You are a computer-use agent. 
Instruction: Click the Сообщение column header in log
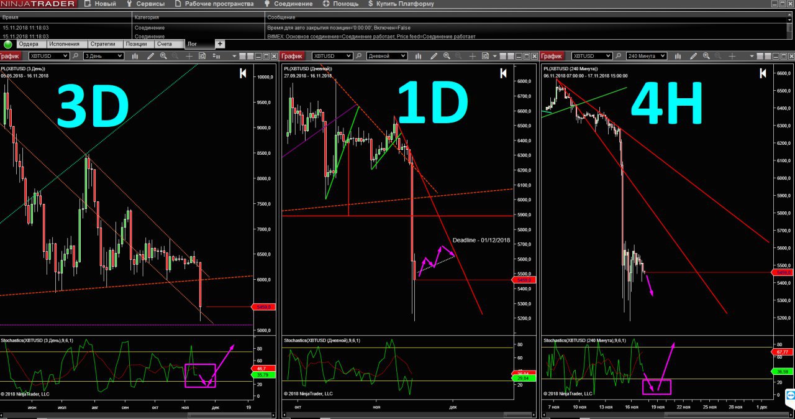(x=525, y=17)
